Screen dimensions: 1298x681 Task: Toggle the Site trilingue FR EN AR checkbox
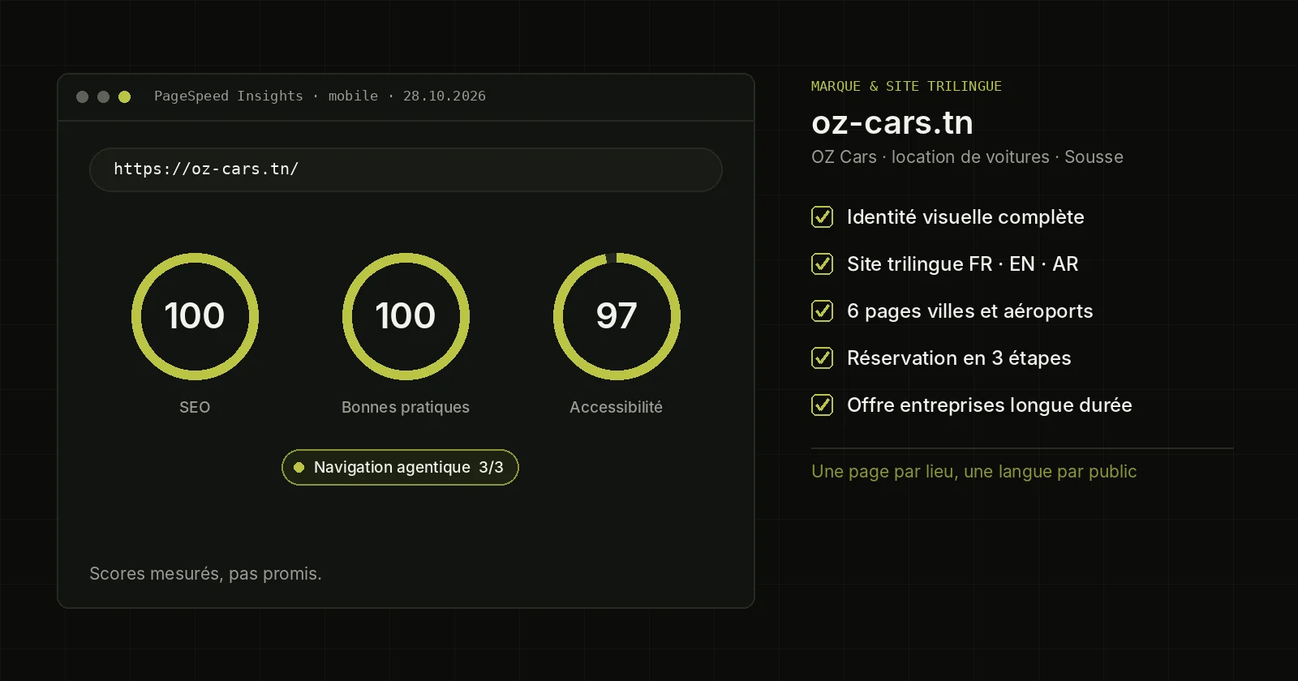822,264
